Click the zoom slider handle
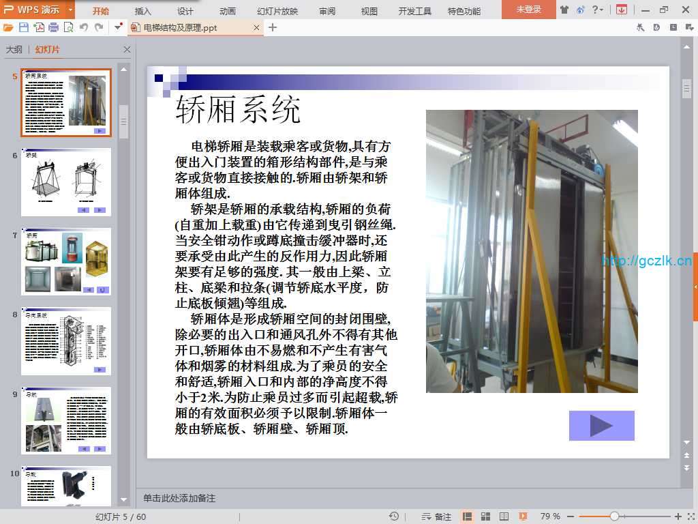 [614, 516]
